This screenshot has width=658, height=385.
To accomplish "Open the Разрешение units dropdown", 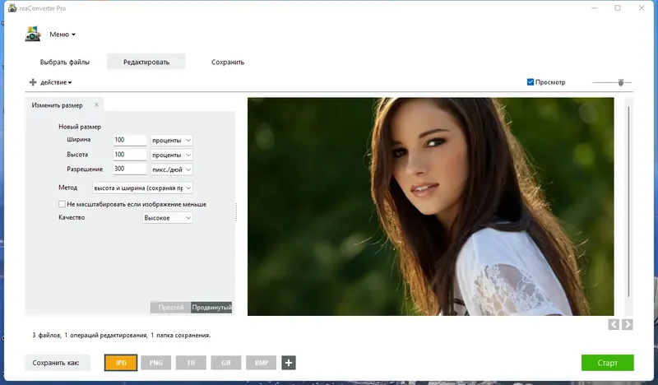I will click(171, 169).
